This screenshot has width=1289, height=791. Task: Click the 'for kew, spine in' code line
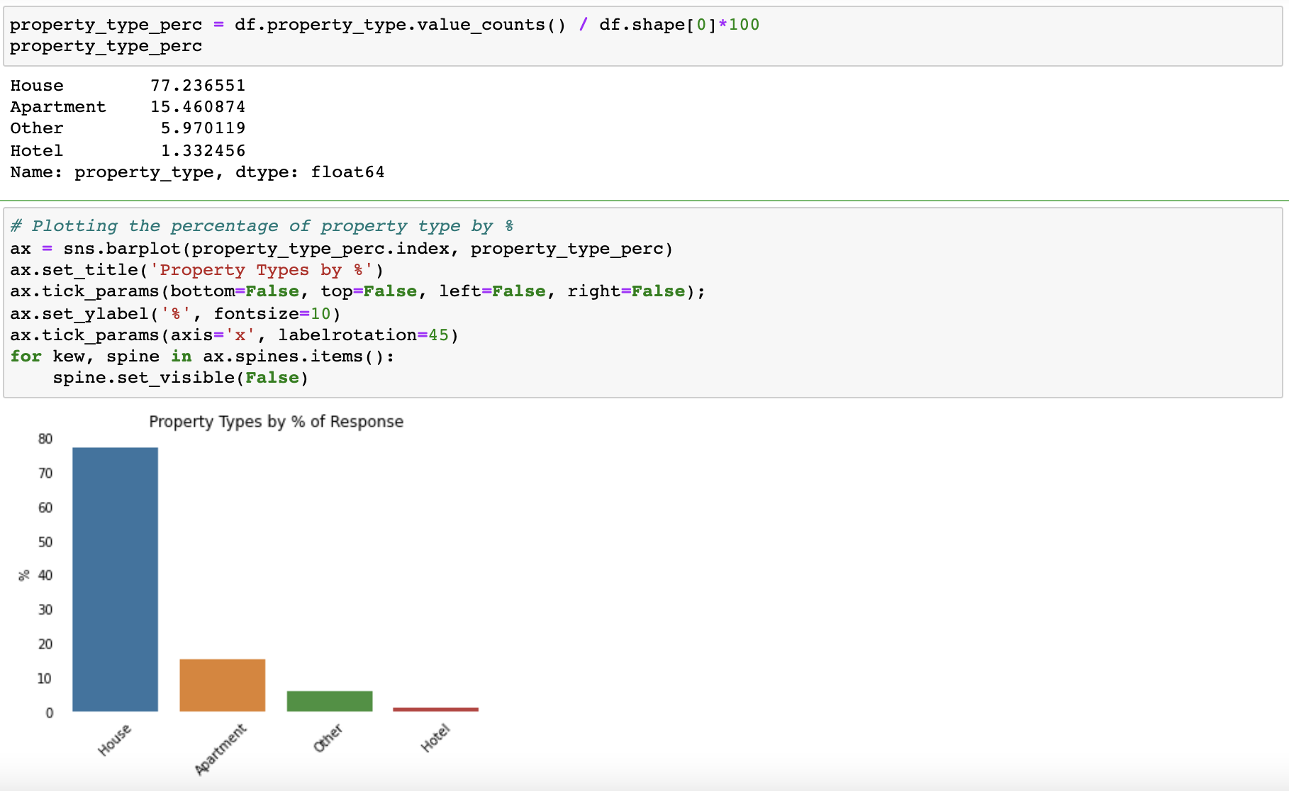click(202, 357)
